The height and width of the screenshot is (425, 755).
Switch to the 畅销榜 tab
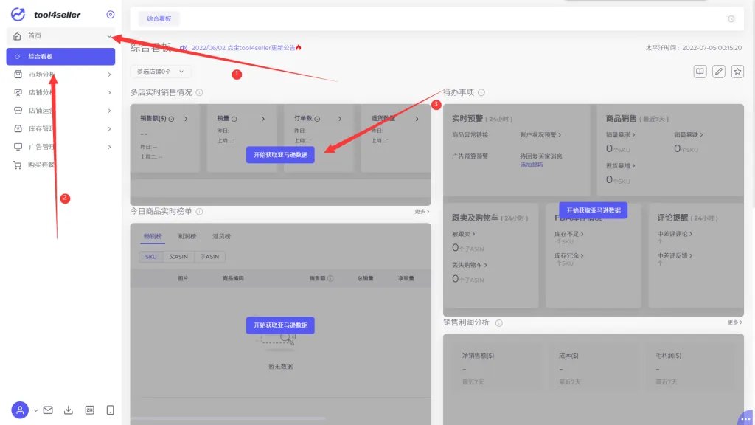point(153,237)
